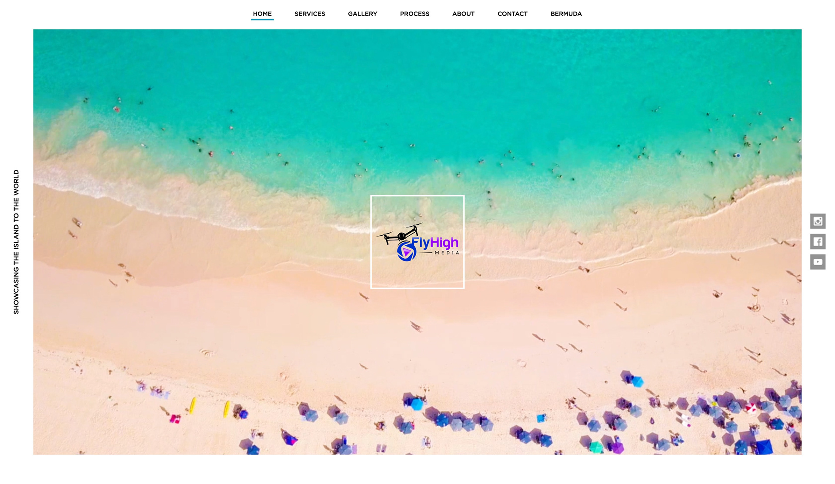
Task: Go to the Contact page
Action: 512,14
